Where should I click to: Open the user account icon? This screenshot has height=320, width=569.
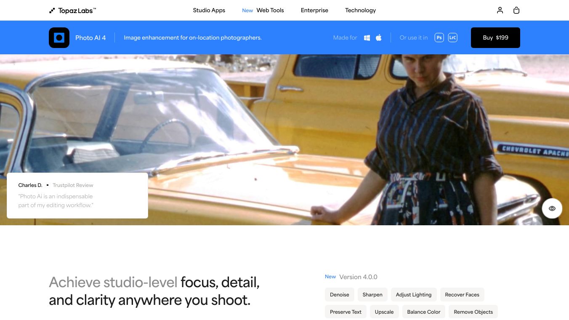click(500, 10)
